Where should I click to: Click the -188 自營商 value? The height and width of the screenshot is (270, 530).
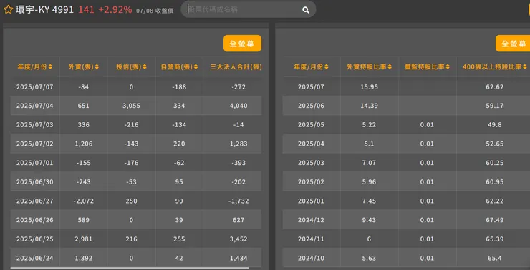[x=179, y=86]
